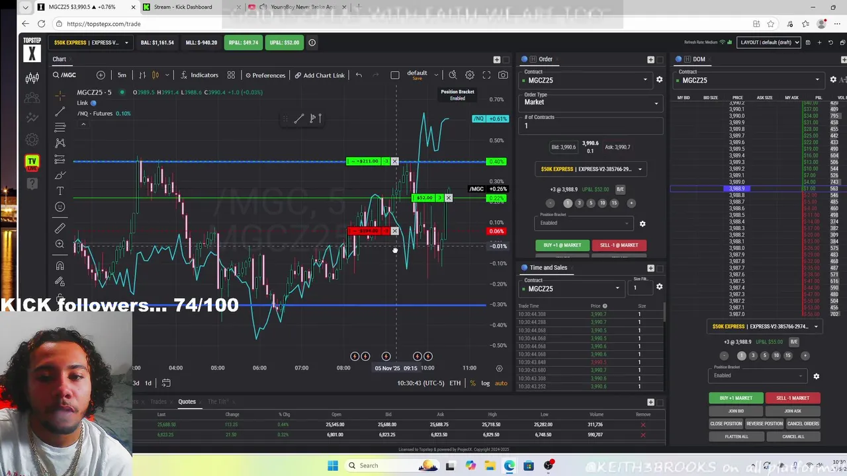
Task: Open the chart layout grid icon
Action: click(231, 75)
